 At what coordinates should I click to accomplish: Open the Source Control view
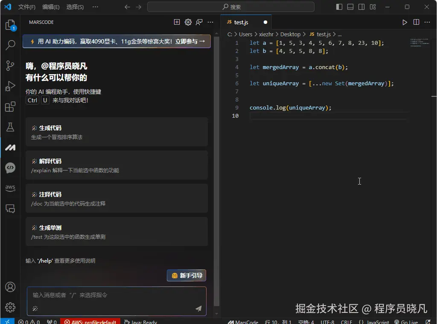[x=10, y=66]
